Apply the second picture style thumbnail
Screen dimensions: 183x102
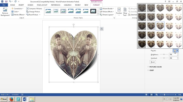click(x=56, y=11)
